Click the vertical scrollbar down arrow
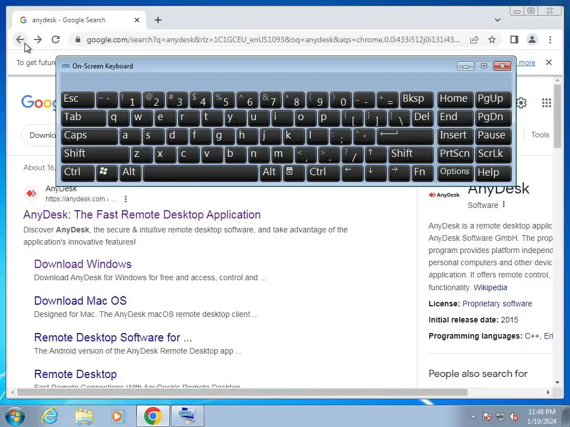Image resolution: width=570 pixels, height=427 pixels. coord(557,383)
